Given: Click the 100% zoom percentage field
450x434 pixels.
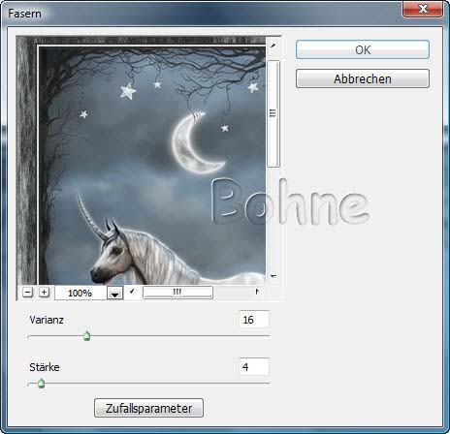Looking at the screenshot, I should pyautogui.click(x=80, y=294).
